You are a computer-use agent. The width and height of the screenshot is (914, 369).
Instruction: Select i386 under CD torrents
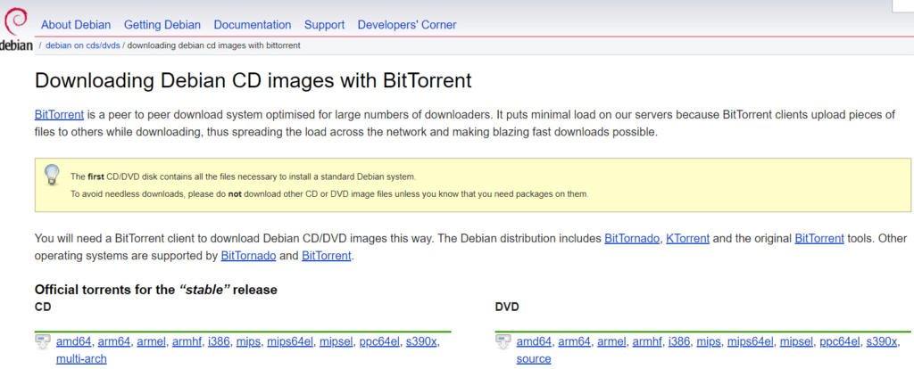[220, 342]
